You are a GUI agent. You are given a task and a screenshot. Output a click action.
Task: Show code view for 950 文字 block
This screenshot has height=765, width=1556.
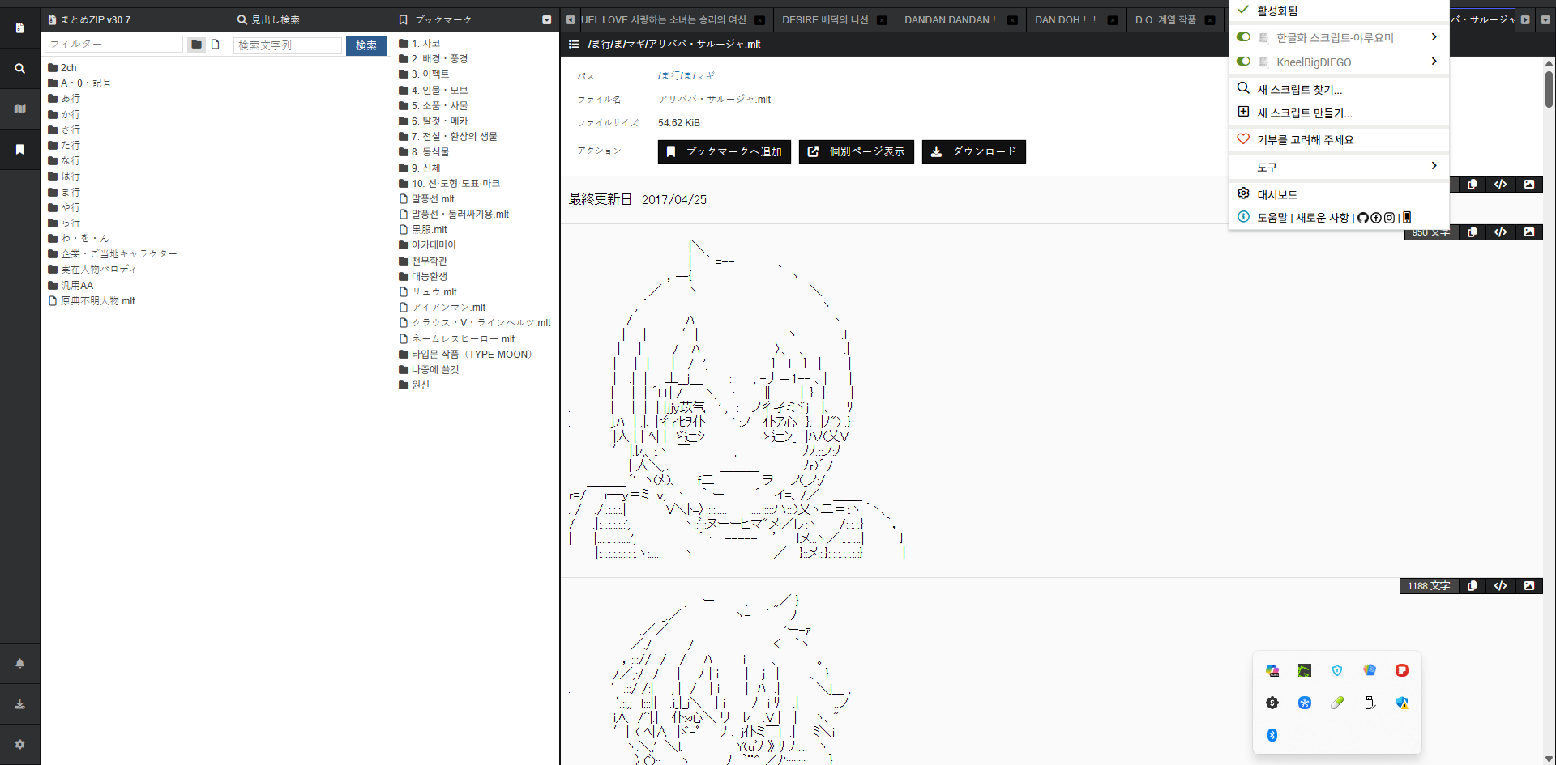point(1500,232)
